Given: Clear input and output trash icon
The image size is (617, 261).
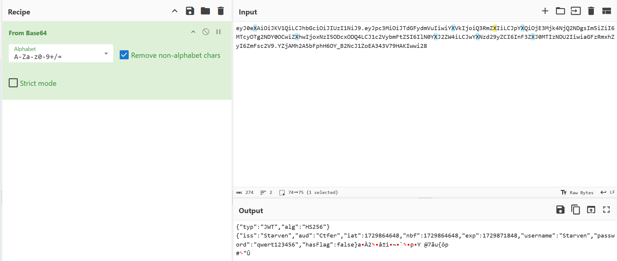Looking at the screenshot, I should [591, 11].
